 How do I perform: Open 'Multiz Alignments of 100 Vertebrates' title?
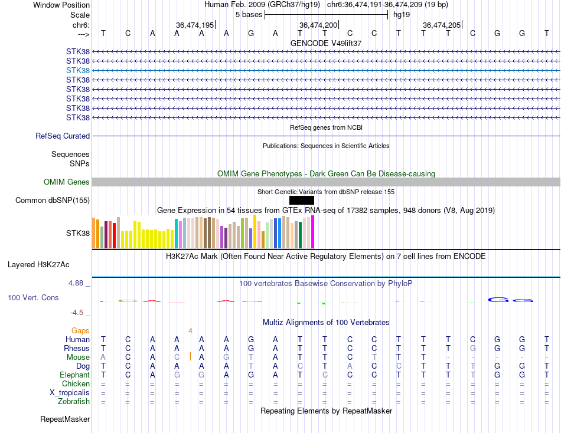coord(326,323)
